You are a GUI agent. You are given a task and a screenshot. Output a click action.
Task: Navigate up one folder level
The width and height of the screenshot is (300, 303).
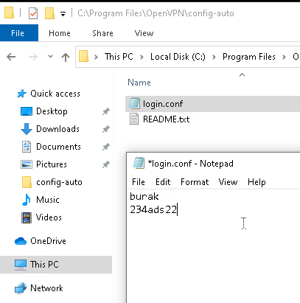click(x=66, y=57)
